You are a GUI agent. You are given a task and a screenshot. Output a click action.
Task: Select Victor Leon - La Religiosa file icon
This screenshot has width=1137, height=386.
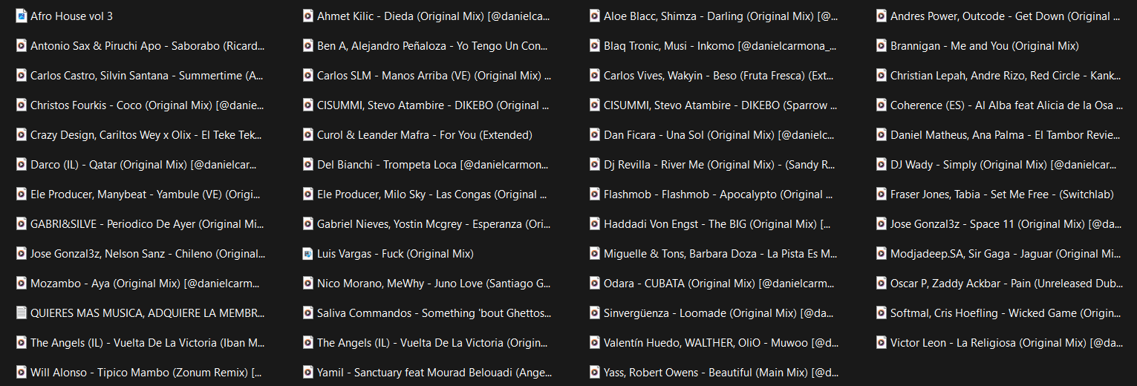(882, 342)
